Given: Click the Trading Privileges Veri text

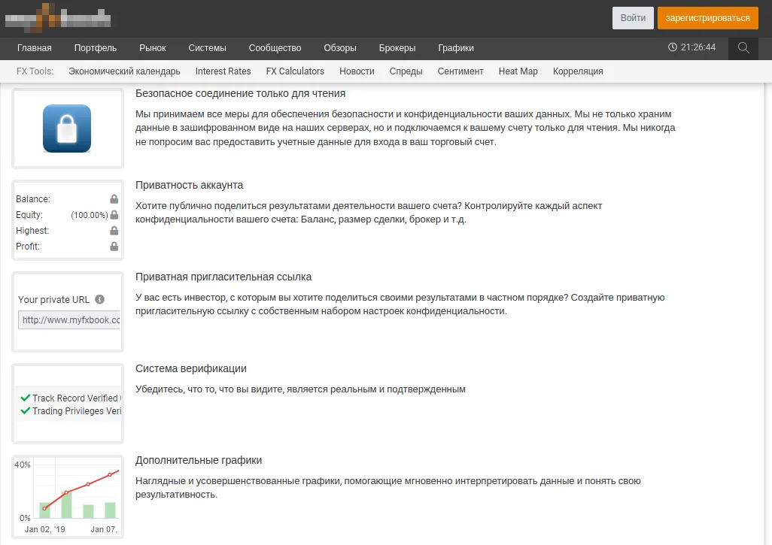Looking at the screenshot, I should [77, 410].
